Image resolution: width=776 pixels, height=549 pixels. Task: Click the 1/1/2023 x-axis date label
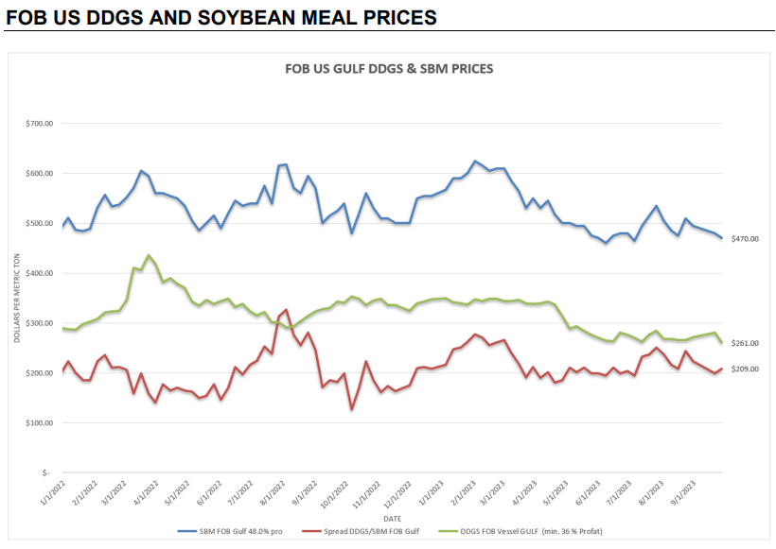click(432, 492)
